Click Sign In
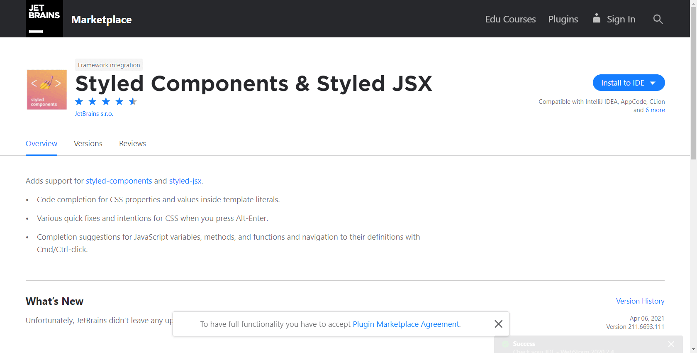This screenshot has width=697, height=353. pyautogui.click(x=621, y=19)
